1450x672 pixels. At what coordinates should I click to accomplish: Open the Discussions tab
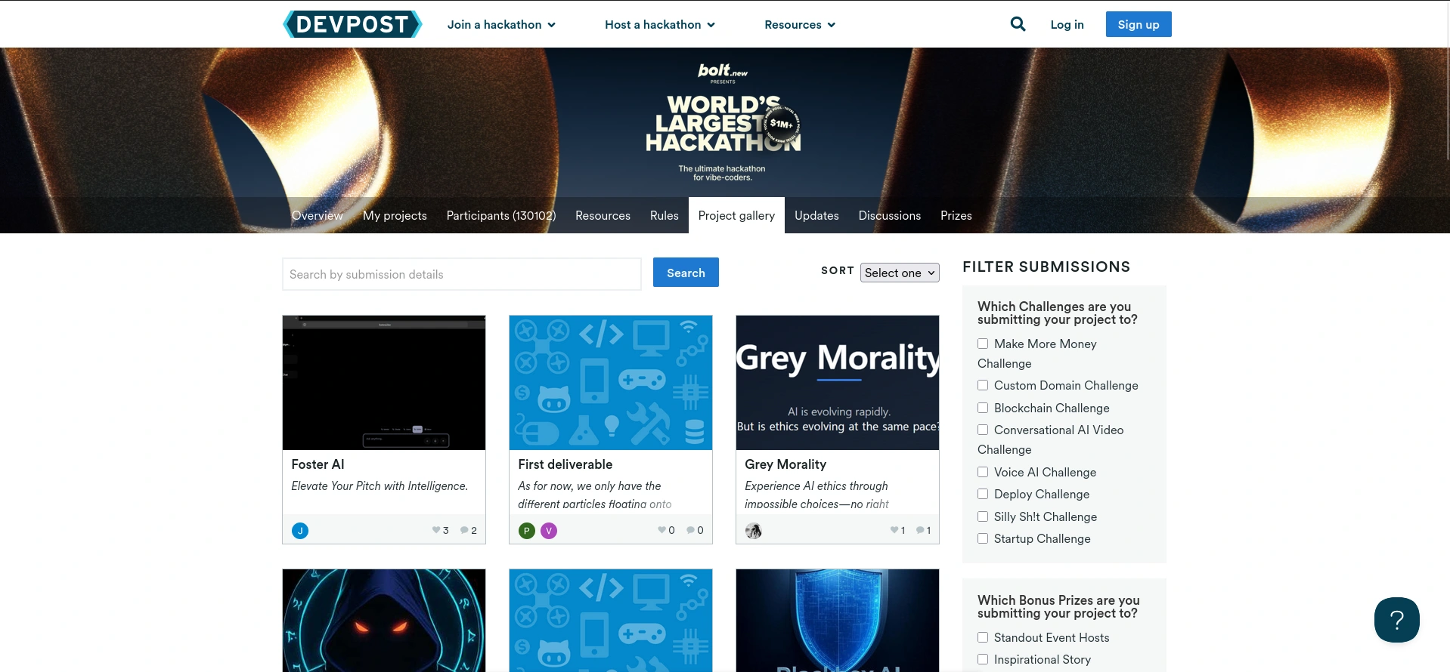tap(890, 215)
